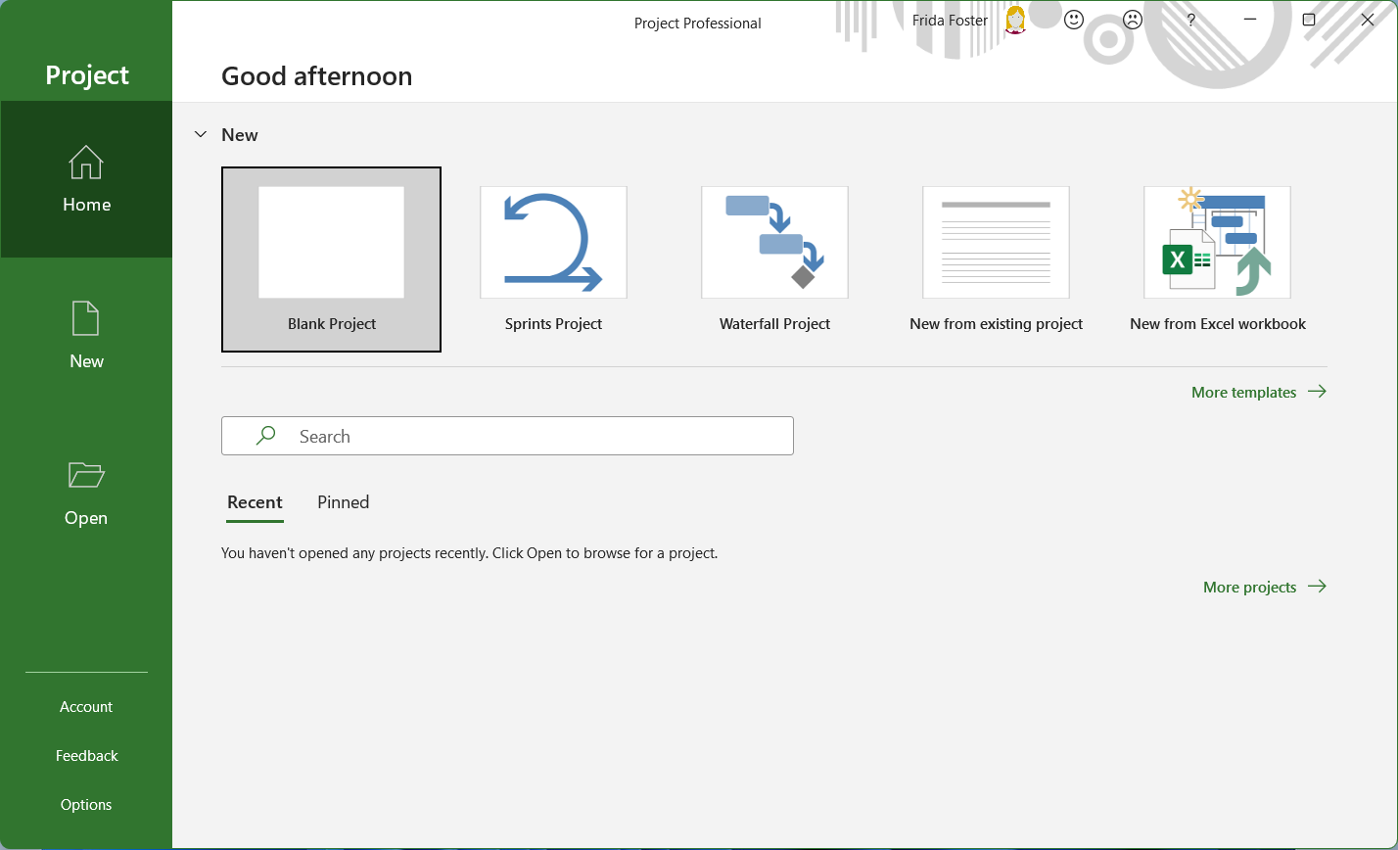Open the More projects link
Screen dimensions: 1398x850
tap(1265, 587)
